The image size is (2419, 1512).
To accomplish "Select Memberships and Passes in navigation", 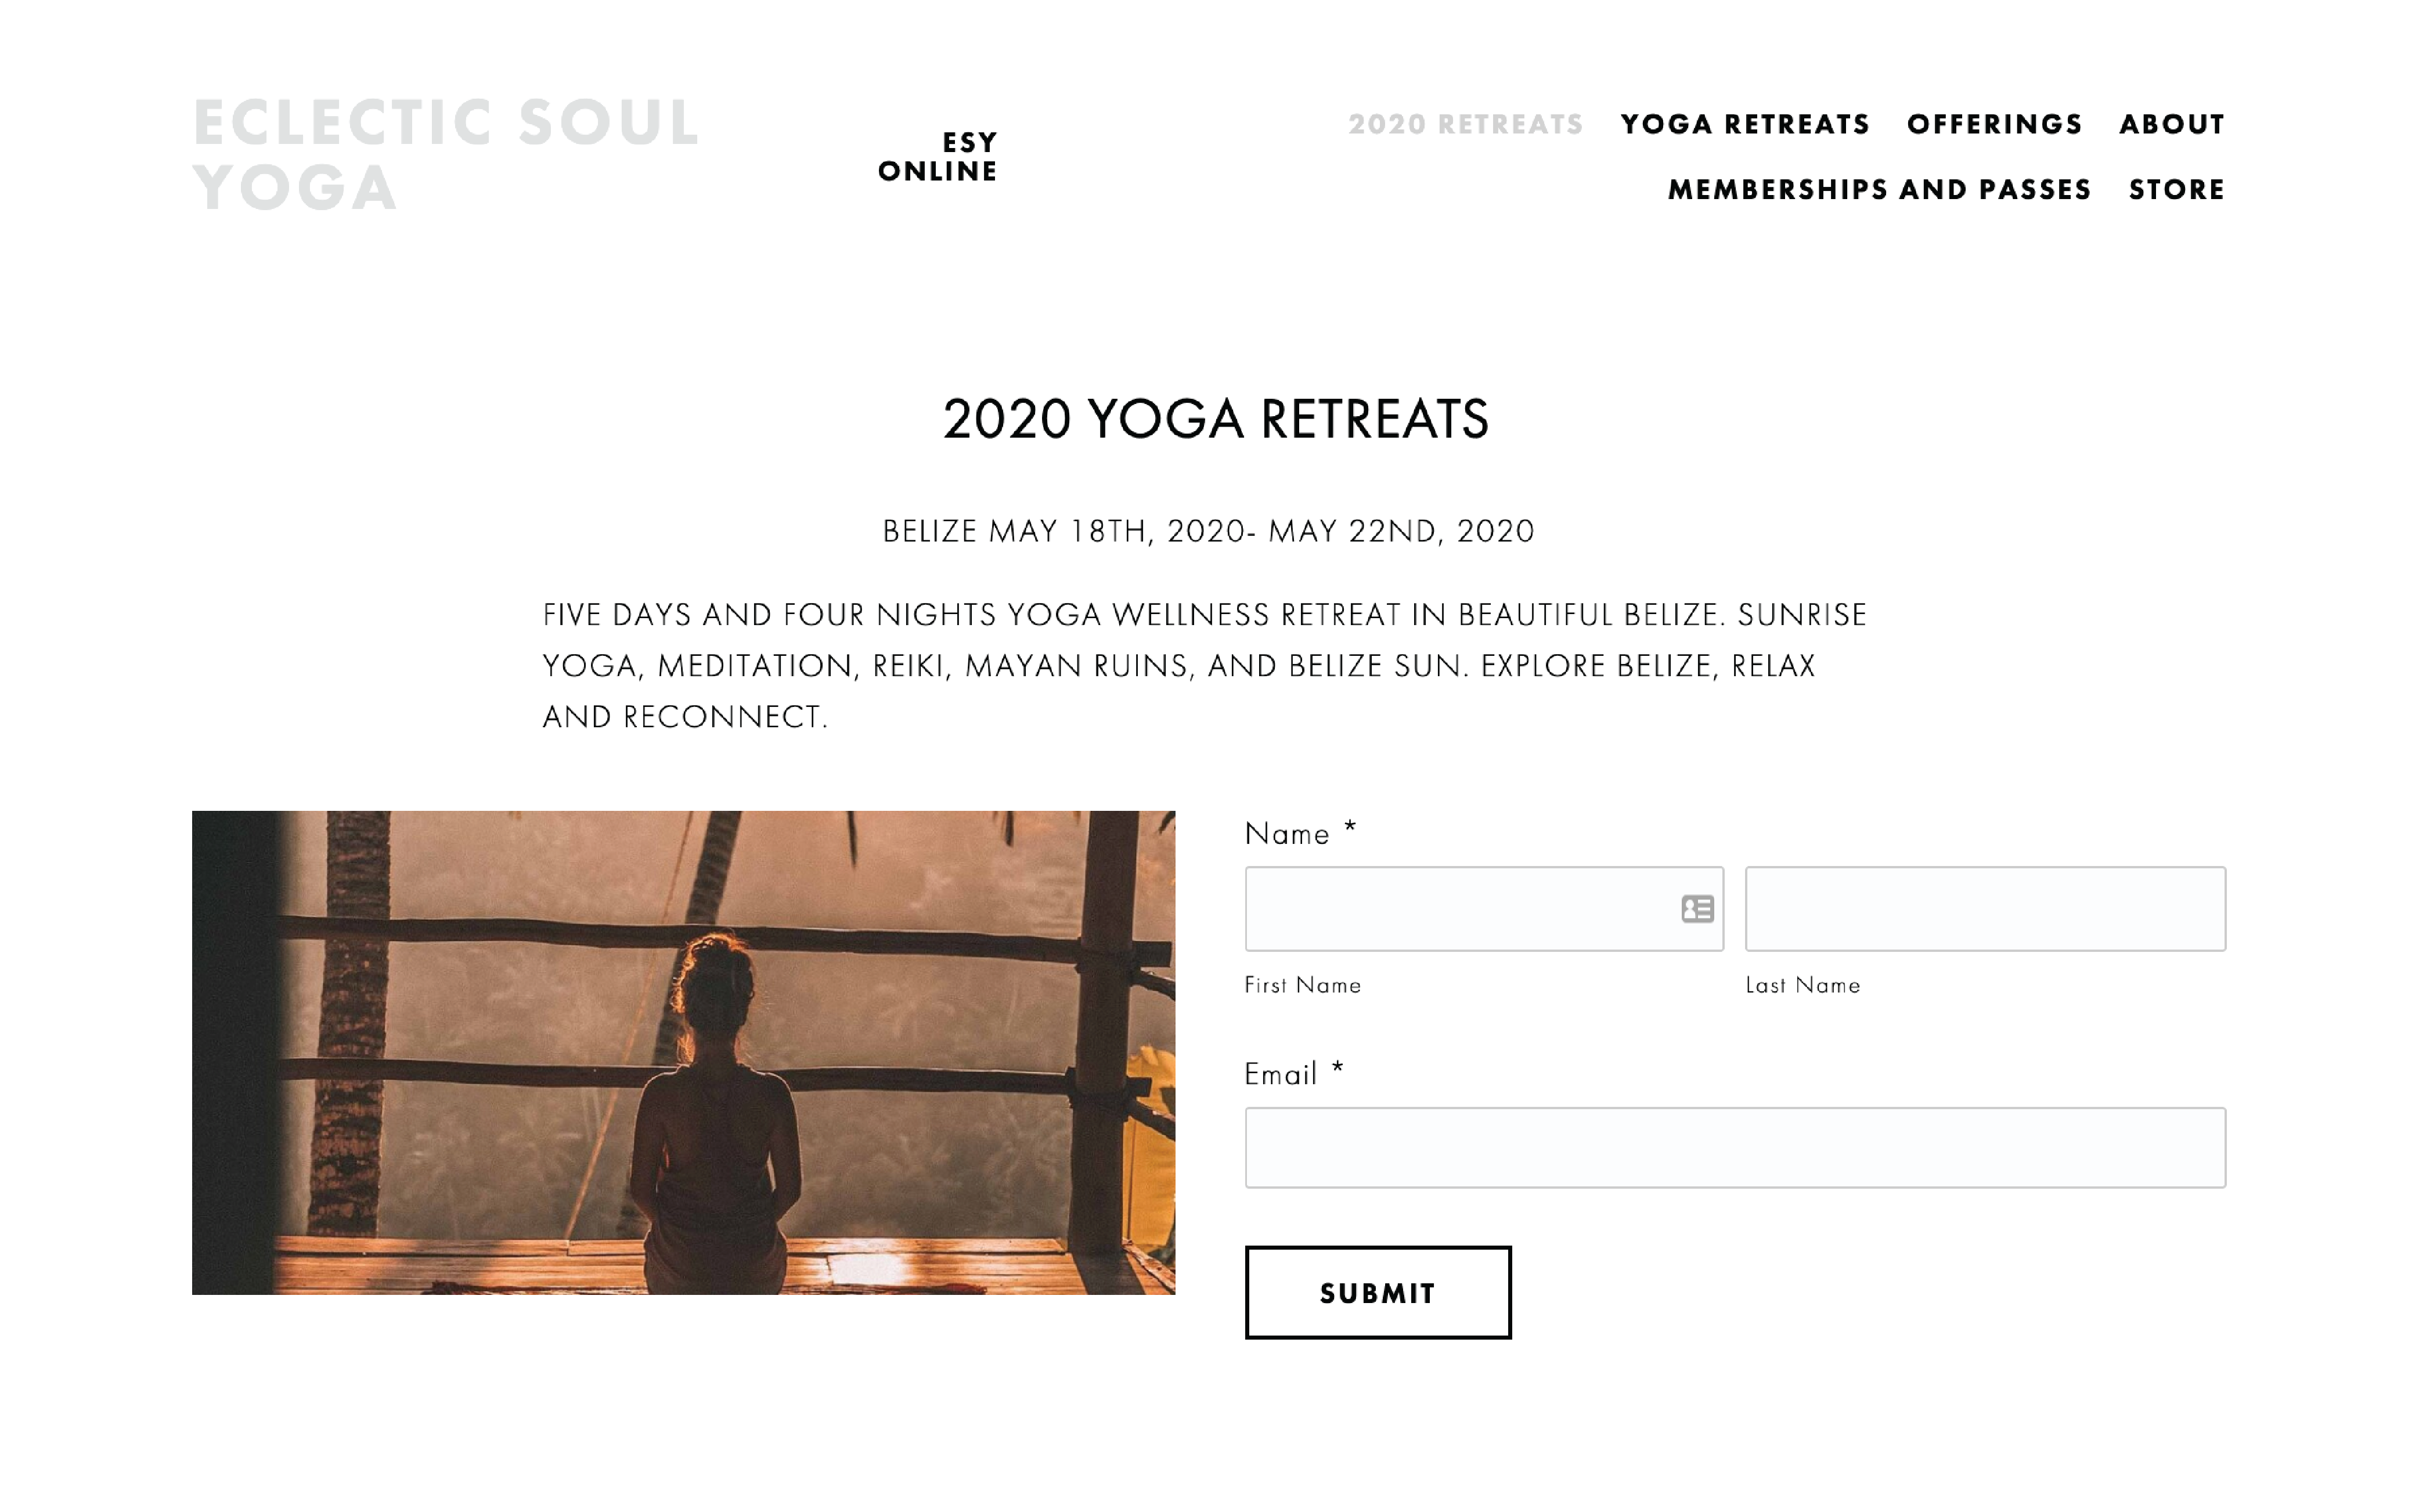I will (1879, 189).
